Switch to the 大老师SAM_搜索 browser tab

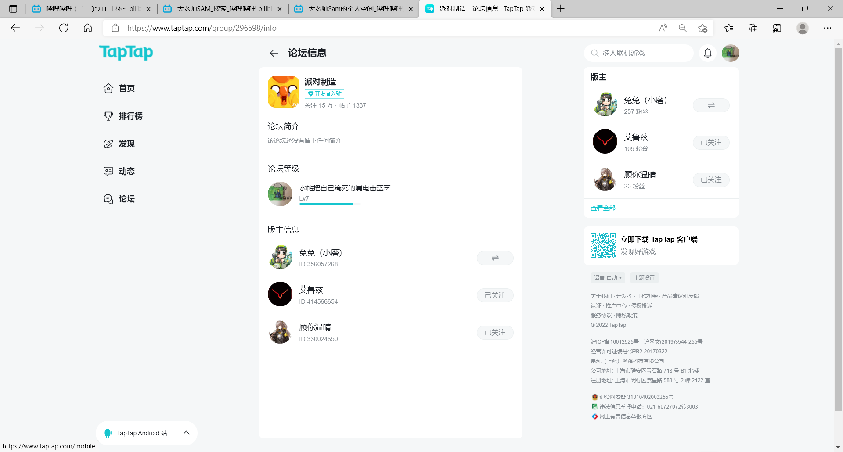(x=223, y=9)
